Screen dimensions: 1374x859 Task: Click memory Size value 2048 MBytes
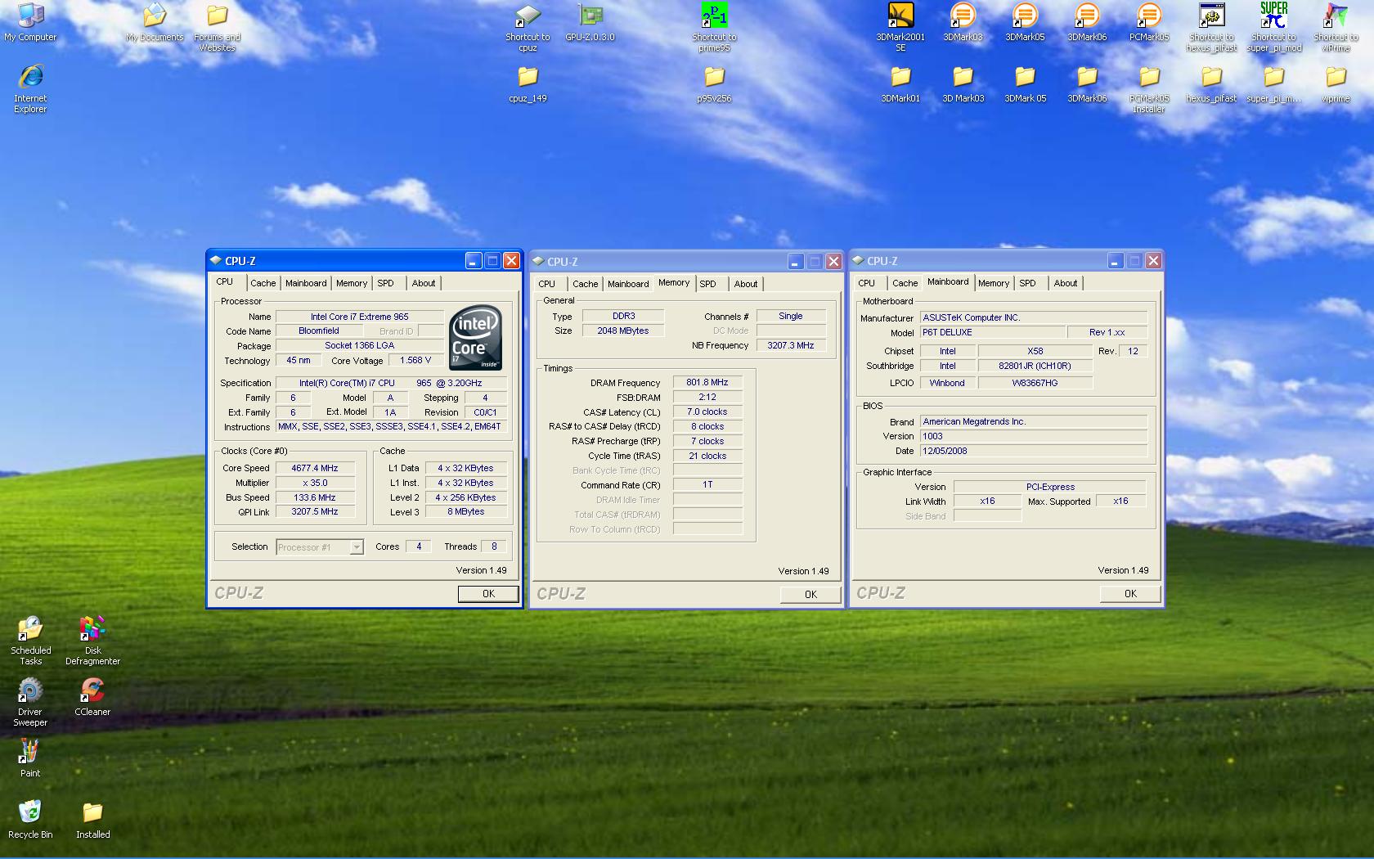(623, 331)
